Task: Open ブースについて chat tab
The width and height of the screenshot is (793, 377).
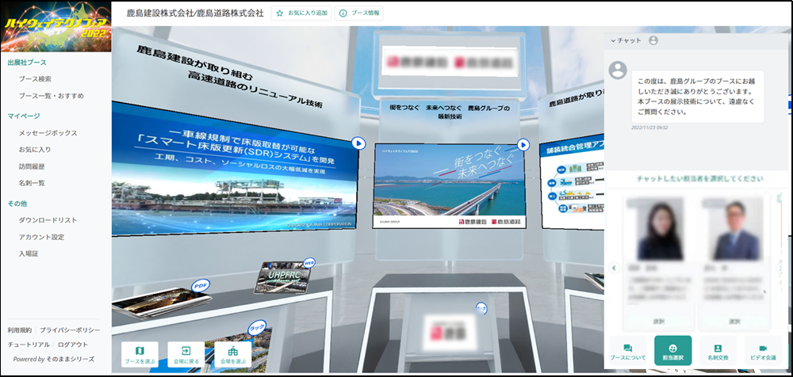Action: pyautogui.click(x=627, y=351)
